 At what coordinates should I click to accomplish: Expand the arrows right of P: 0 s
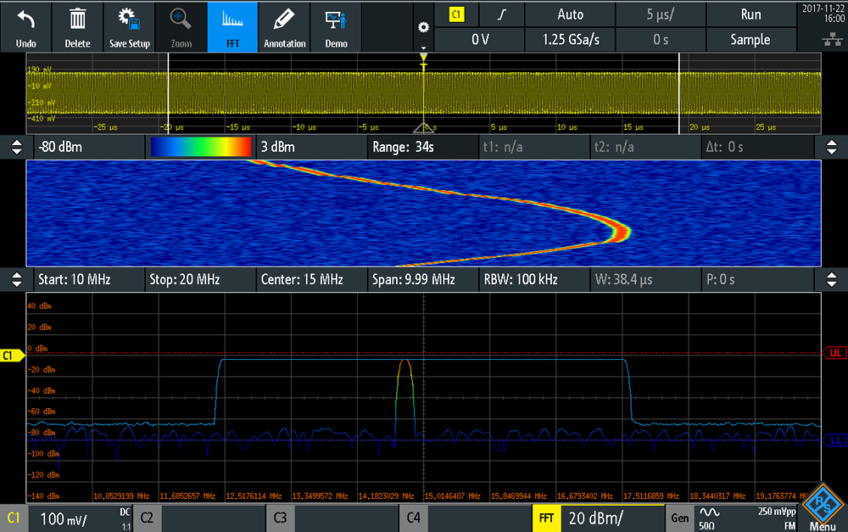pyautogui.click(x=832, y=279)
